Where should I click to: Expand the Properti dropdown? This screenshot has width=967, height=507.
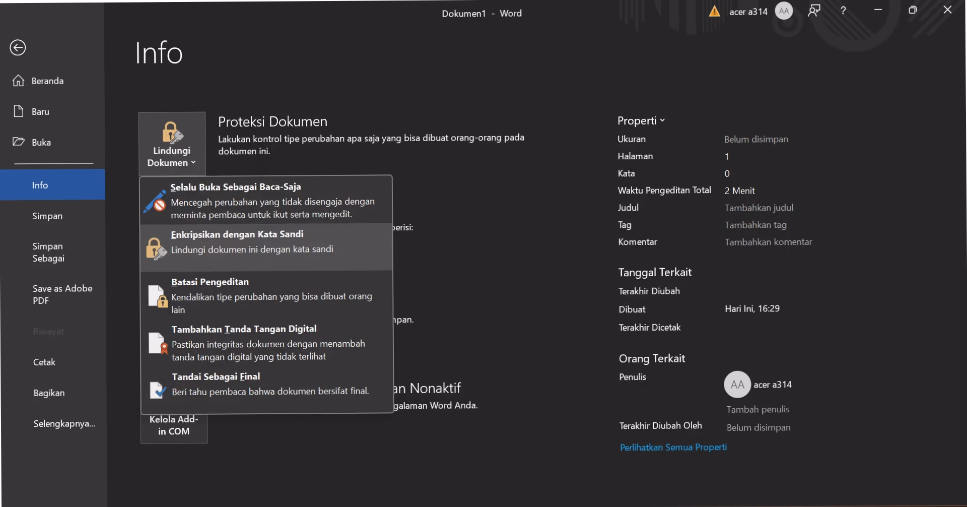coord(641,120)
